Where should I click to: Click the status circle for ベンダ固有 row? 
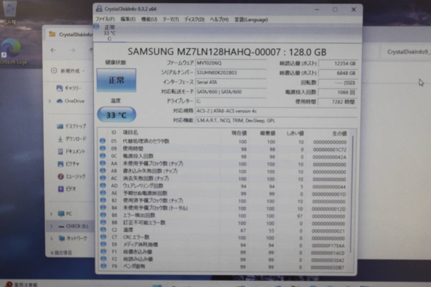[103, 266]
